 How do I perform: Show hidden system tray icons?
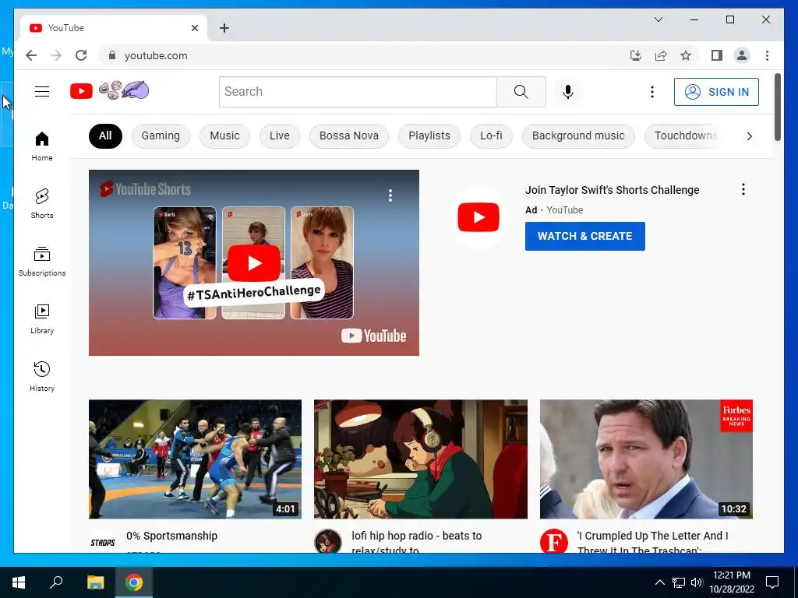click(659, 582)
